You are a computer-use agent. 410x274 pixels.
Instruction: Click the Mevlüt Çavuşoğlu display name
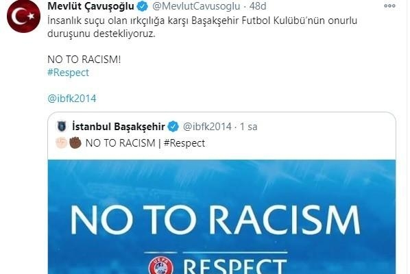(x=91, y=6)
